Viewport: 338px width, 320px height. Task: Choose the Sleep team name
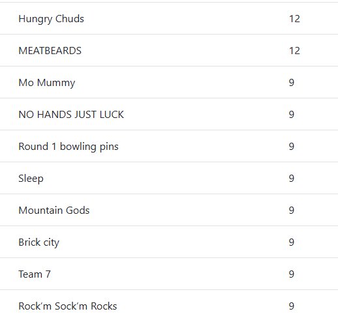pos(31,179)
